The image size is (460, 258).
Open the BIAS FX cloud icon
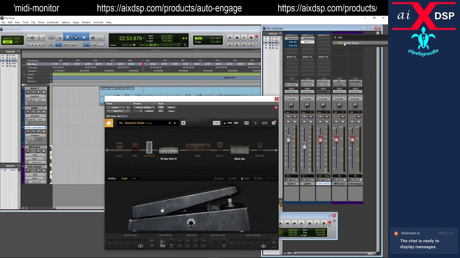click(x=109, y=123)
